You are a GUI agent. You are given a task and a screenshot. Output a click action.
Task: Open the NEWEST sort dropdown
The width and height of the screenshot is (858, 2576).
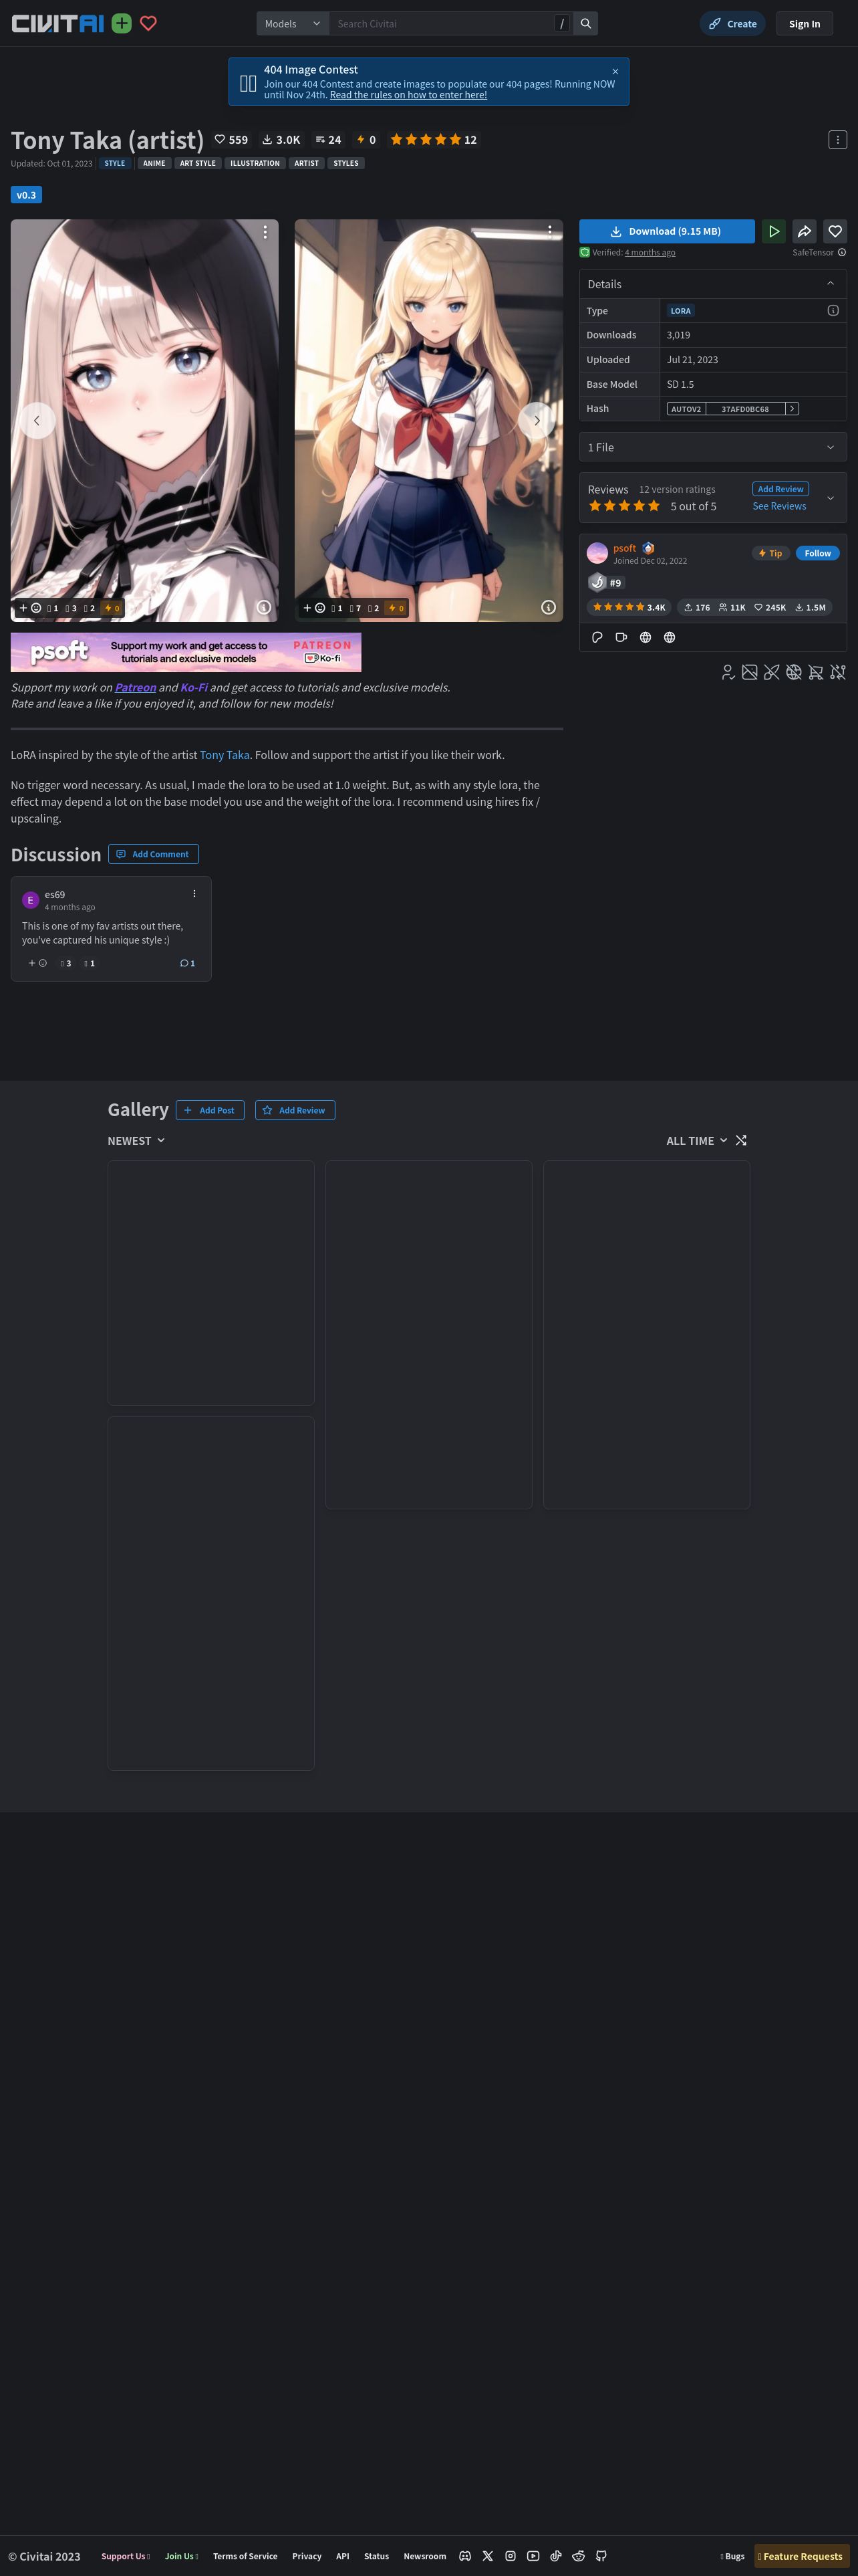tap(137, 1140)
